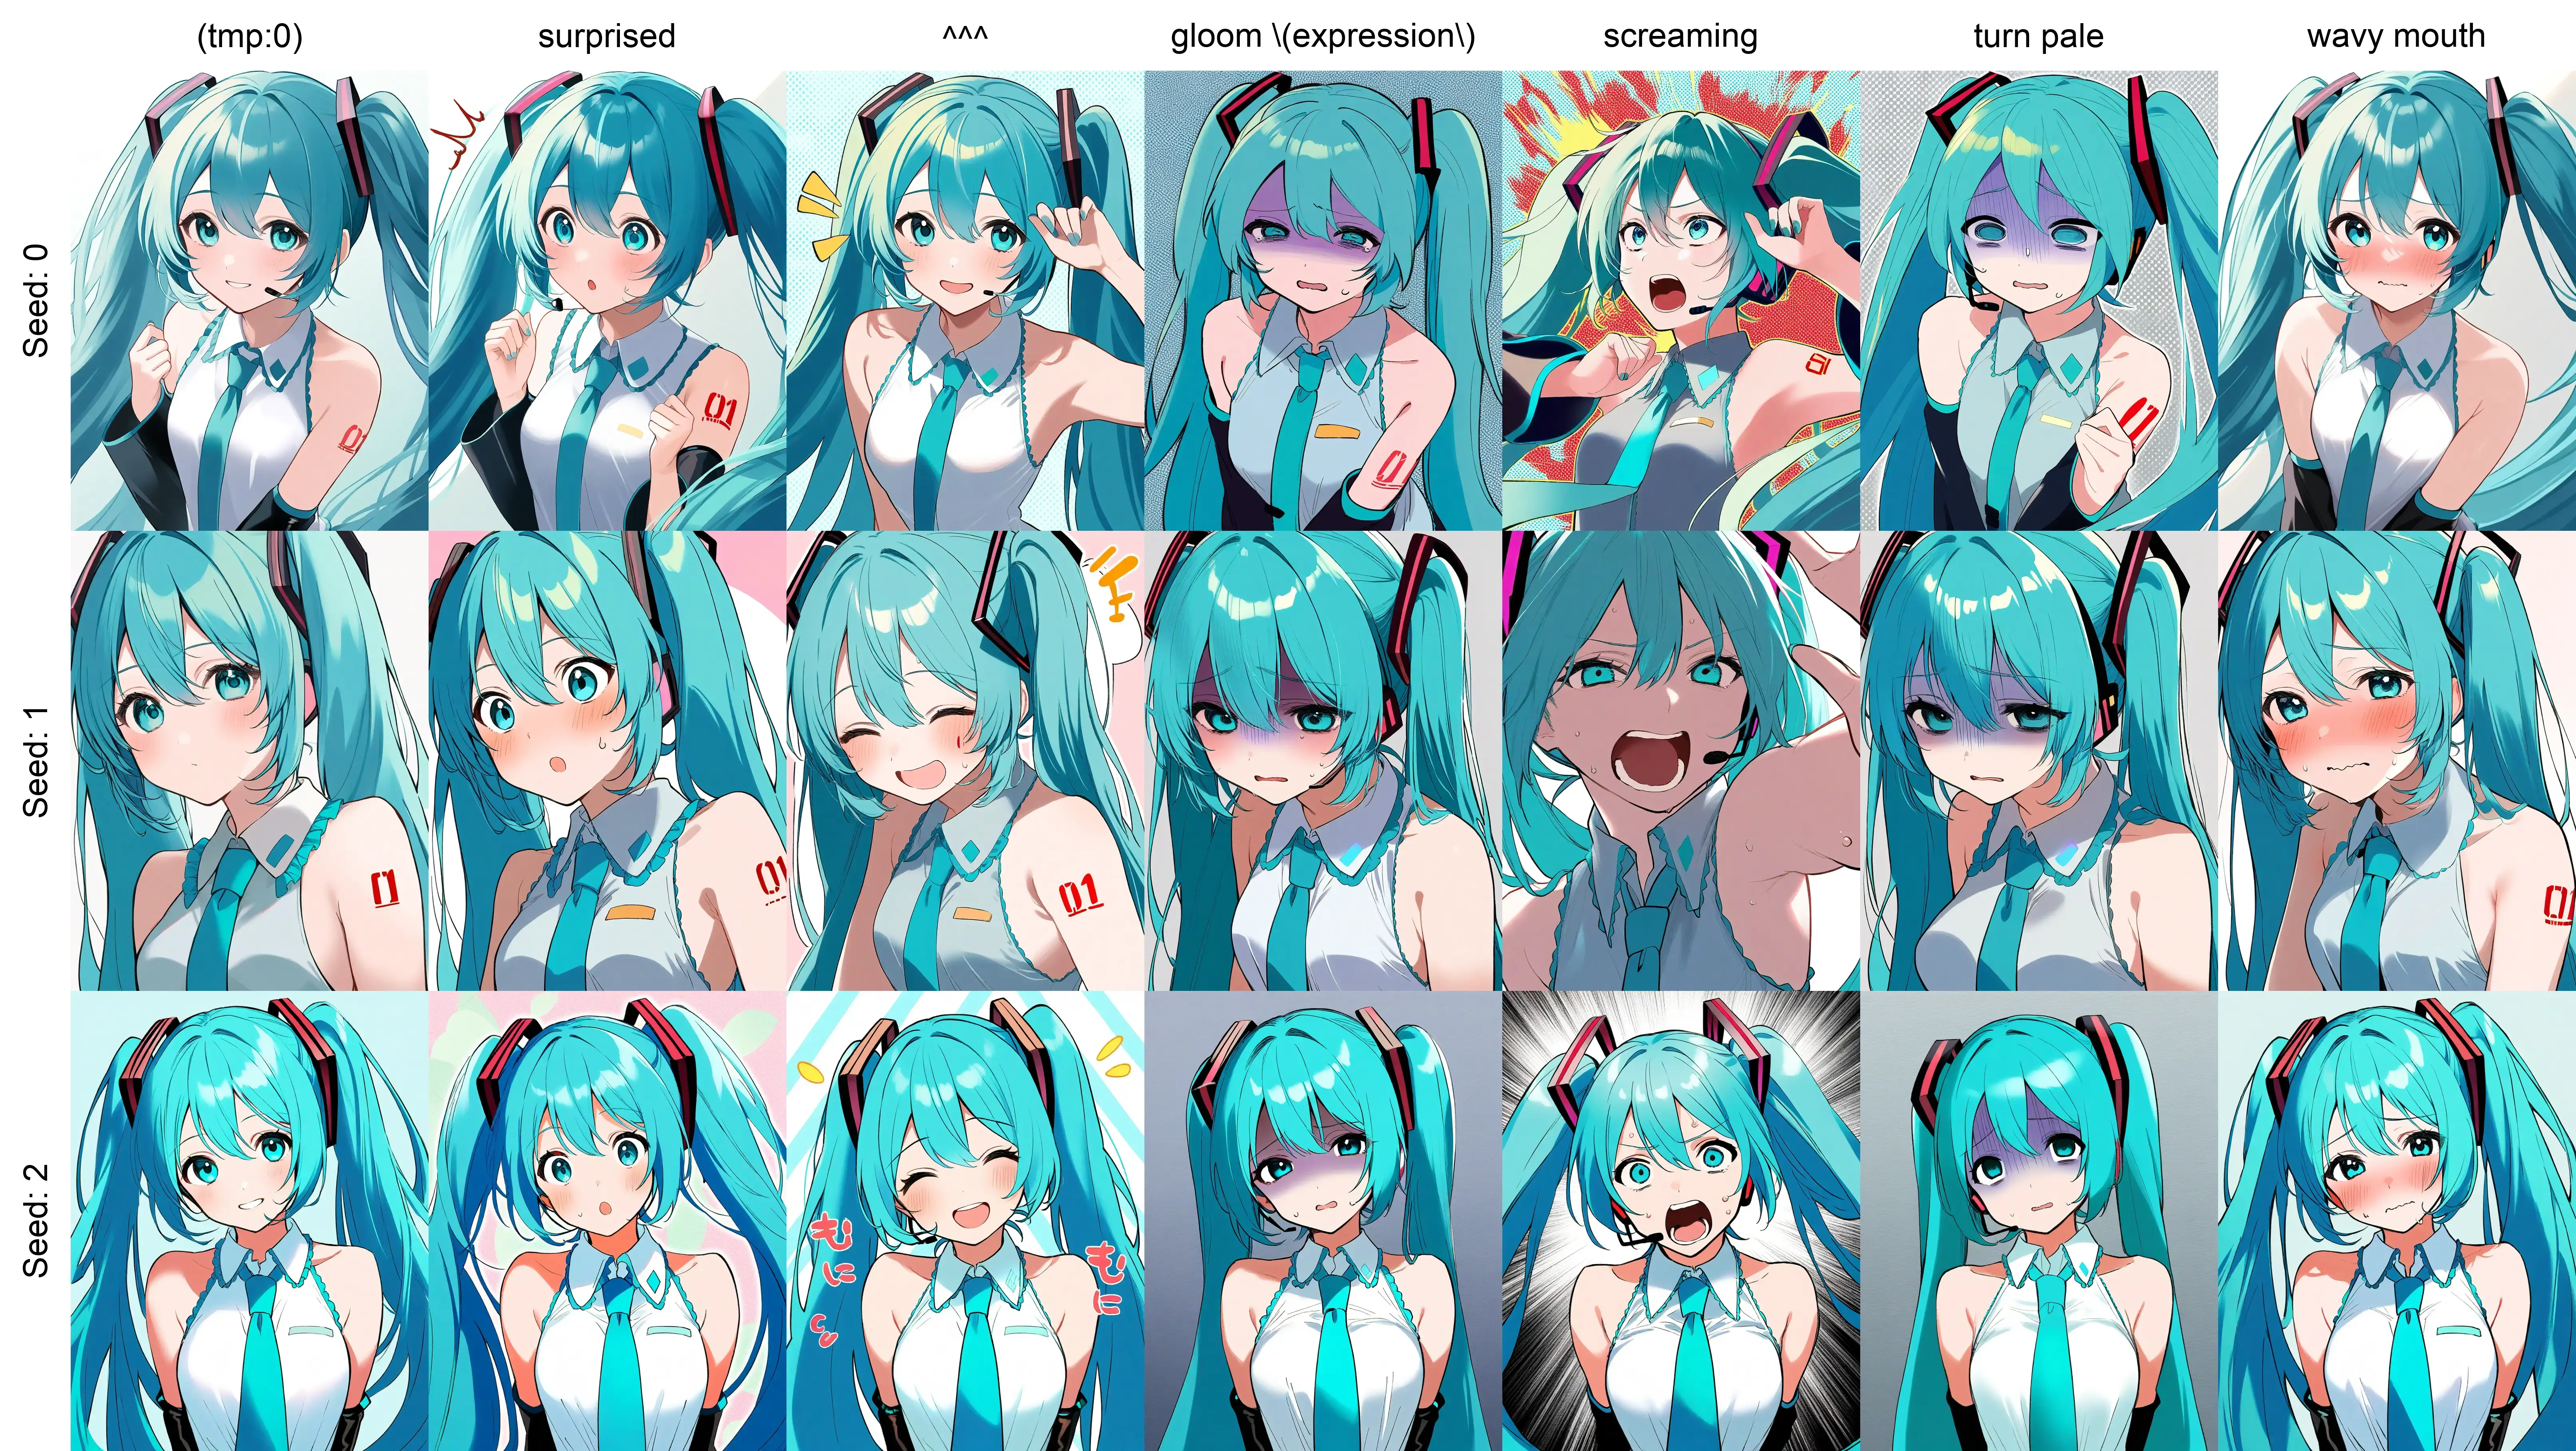Viewport: 2576px width, 1451px height.
Task: Click the "Seed: 2" row label
Action: coord(36,1220)
